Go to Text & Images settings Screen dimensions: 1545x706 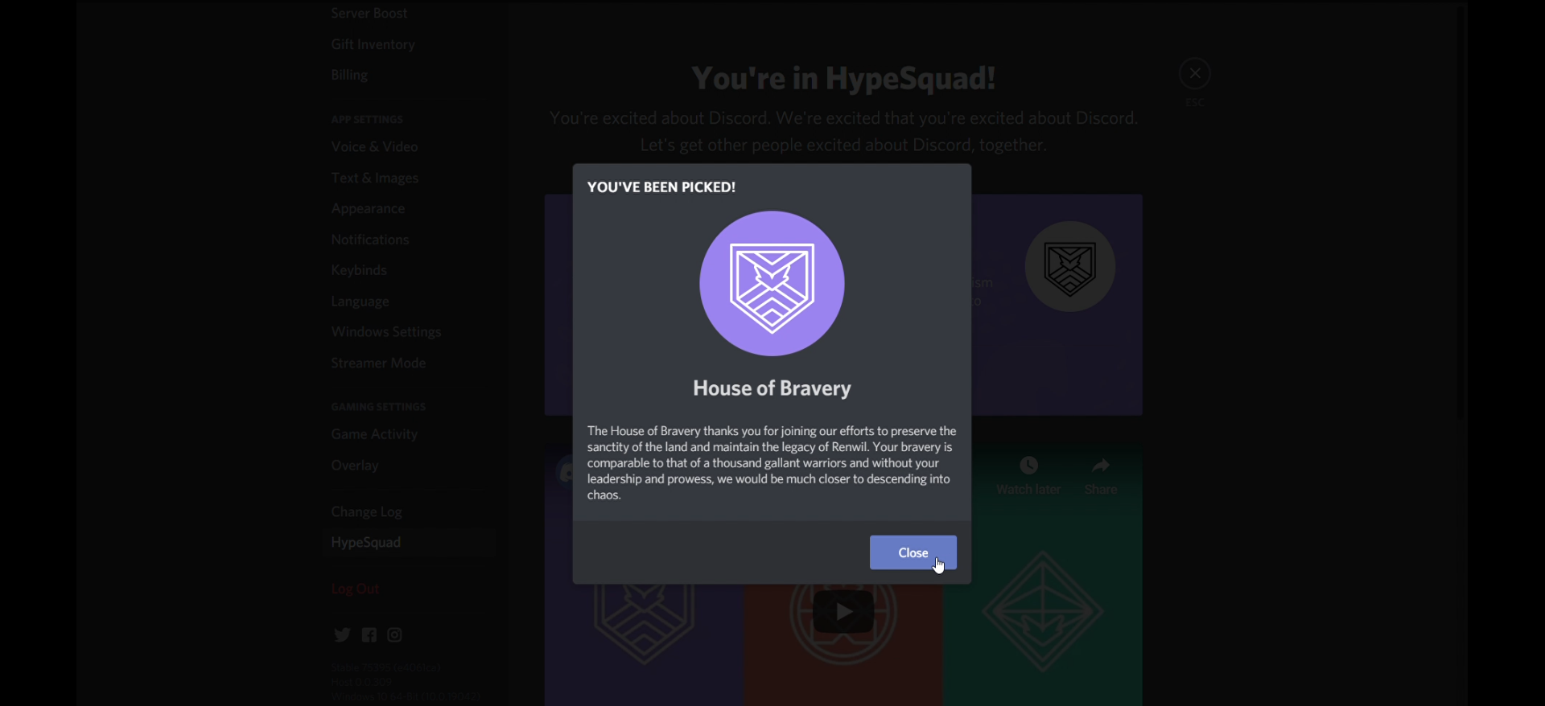[374, 178]
